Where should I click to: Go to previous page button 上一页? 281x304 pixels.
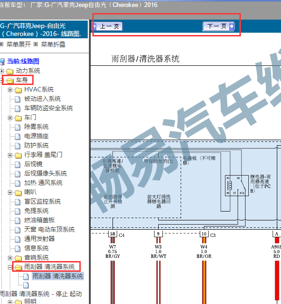click(107, 26)
